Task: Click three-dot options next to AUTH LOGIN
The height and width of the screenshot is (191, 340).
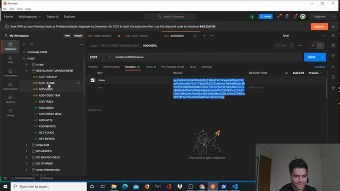Action: click(x=78, y=83)
